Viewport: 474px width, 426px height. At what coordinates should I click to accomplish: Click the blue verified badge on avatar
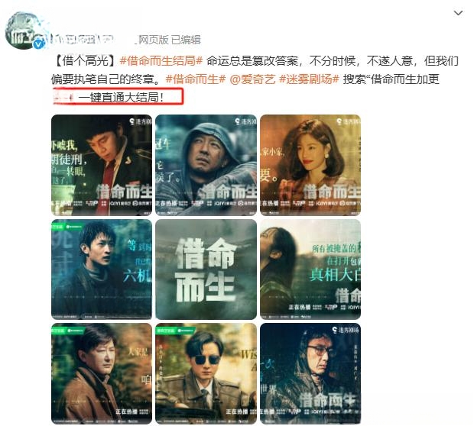coord(39,44)
